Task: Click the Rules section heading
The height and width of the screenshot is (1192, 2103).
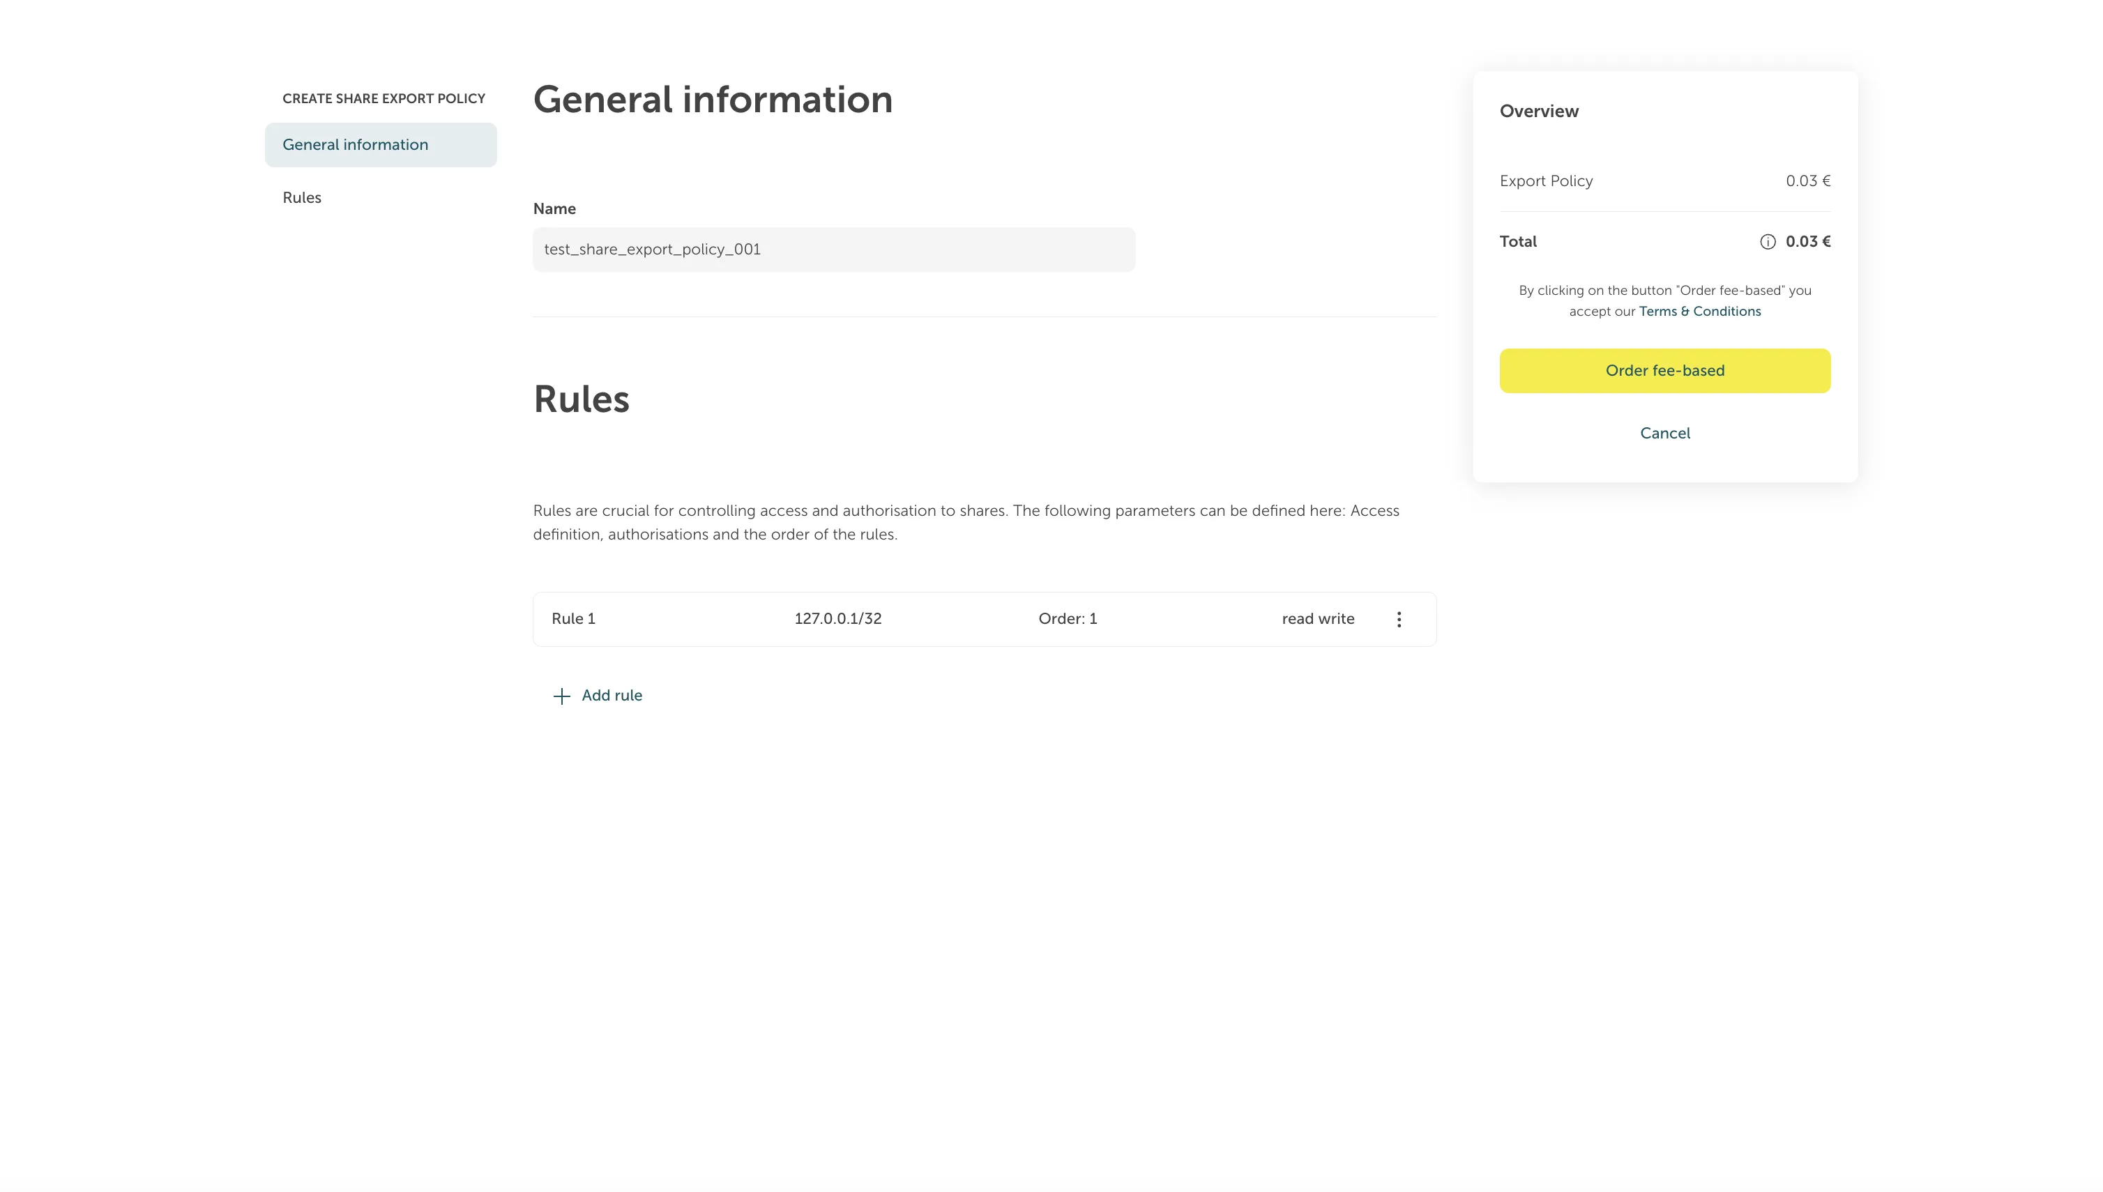Action: point(581,399)
